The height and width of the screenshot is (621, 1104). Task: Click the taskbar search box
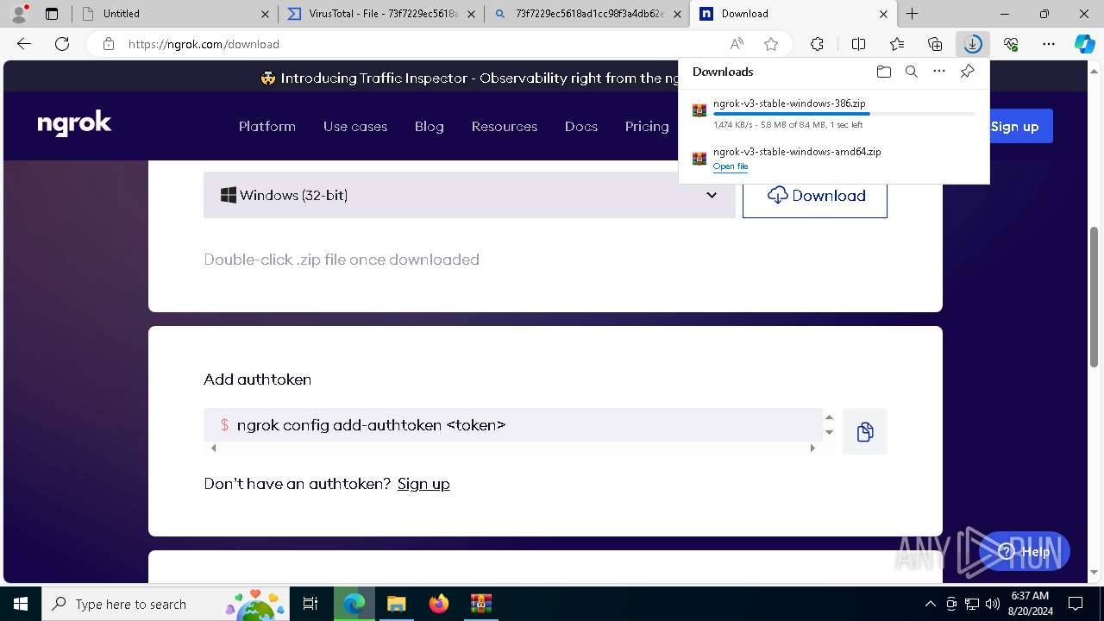[164, 604]
